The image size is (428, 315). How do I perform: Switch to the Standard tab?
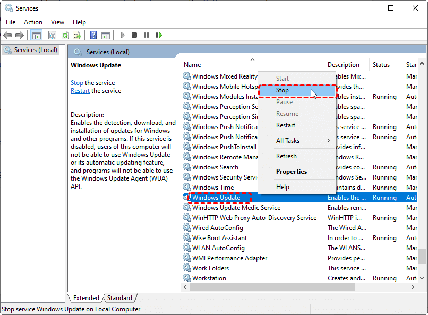click(120, 298)
